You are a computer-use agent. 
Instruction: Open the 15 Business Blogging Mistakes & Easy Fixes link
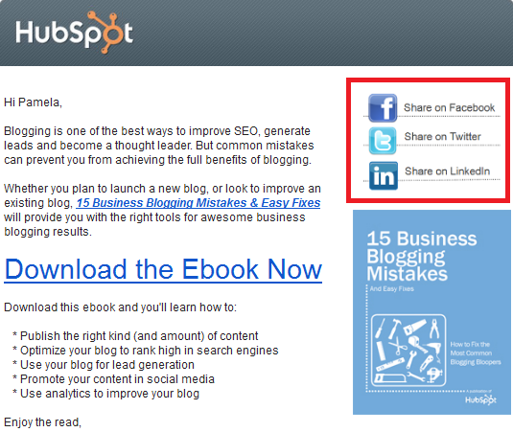coord(198,203)
